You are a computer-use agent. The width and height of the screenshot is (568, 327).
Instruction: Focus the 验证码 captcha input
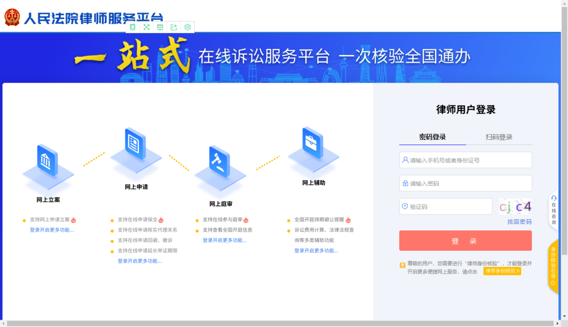(x=445, y=207)
